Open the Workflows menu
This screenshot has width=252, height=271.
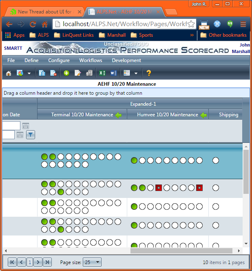click(91, 60)
